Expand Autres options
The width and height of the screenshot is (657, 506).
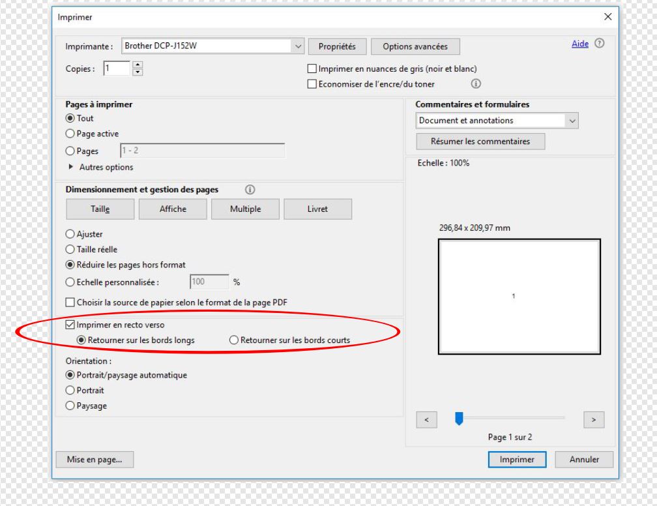click(x=100, y=167)
